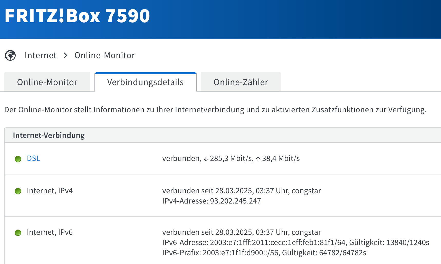This screenshot has height=264, width=441.
Task: Click the breadcrumb chevron after Internet
Action: pyautogui.click(x=65, y=55)
